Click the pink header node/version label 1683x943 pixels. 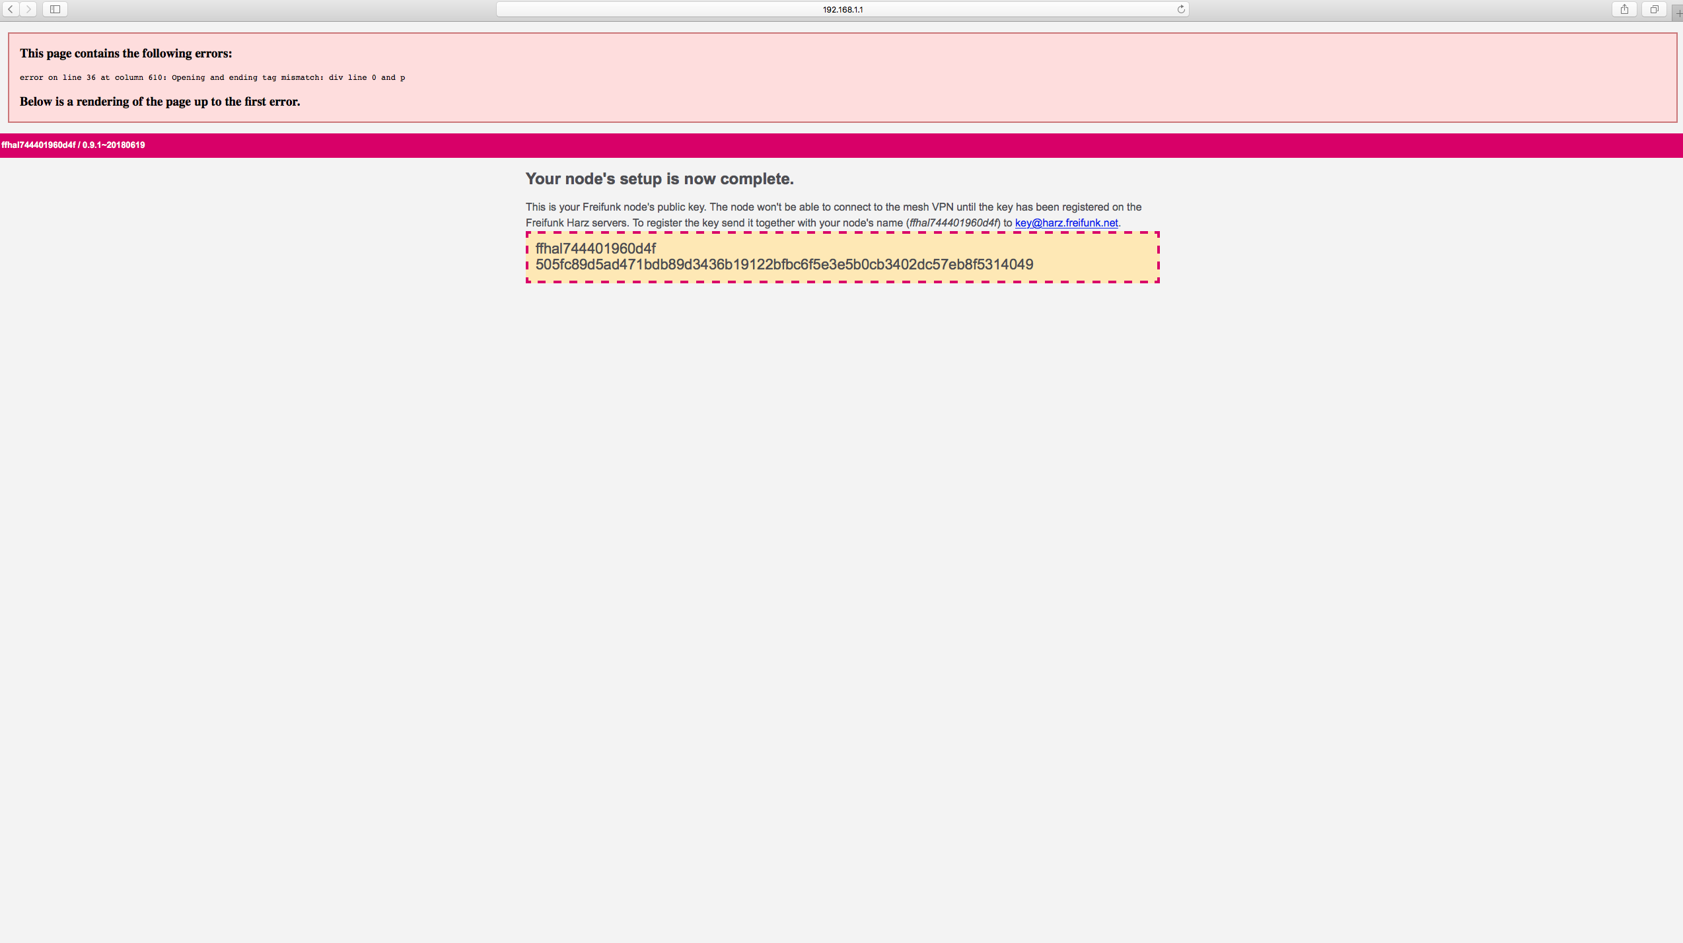[73, 145]
